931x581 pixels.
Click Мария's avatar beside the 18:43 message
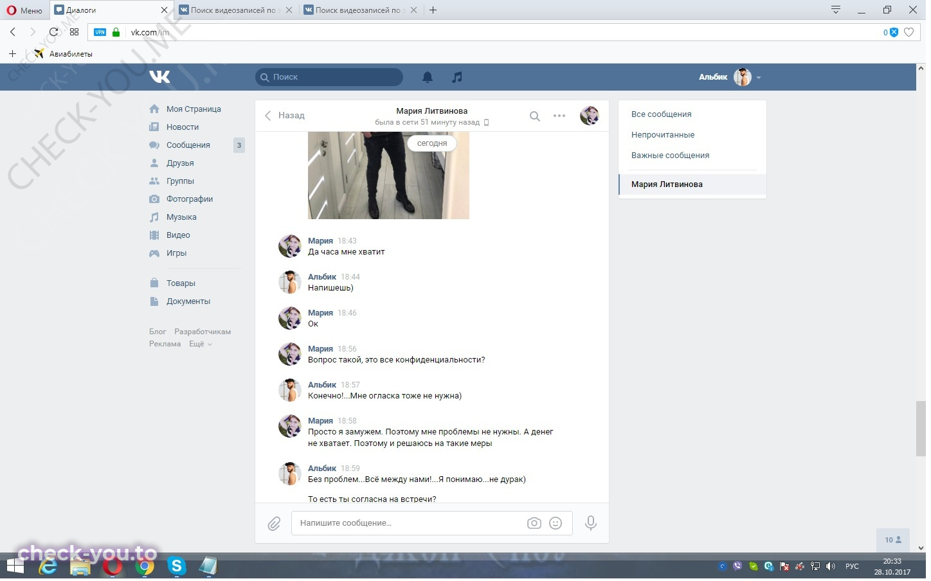click(x=290, y=246)
